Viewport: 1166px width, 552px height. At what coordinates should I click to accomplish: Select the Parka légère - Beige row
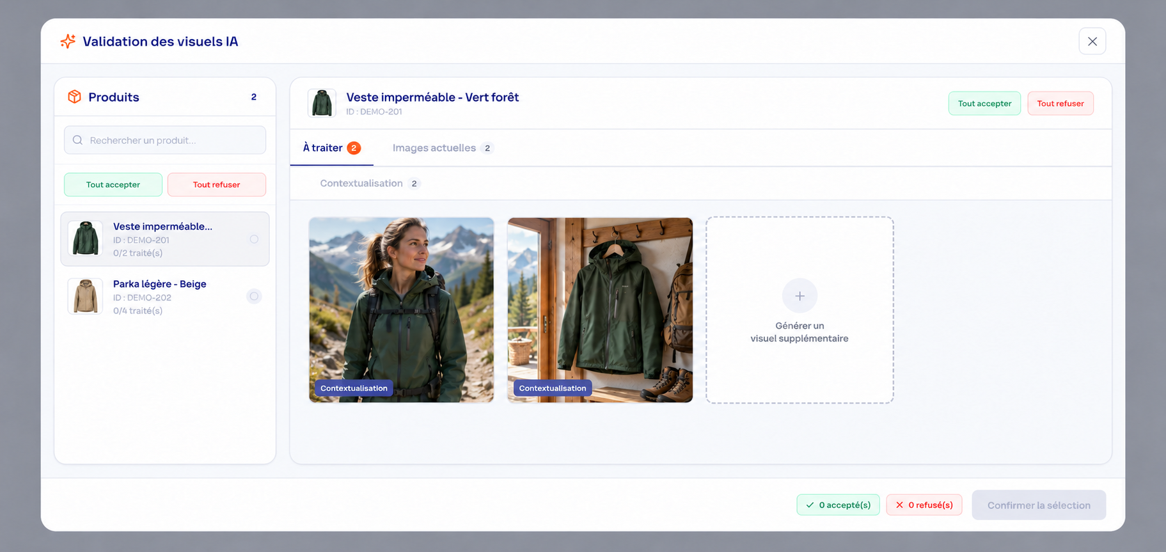click(165, 297)
